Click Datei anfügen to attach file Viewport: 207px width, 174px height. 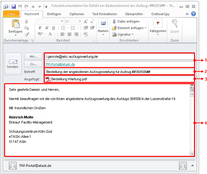pyautogui.click(x=126, y=22)
